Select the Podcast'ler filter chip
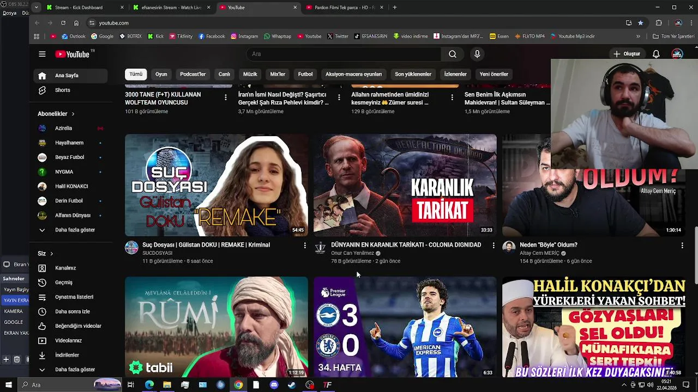Image resolution: width=698 pixels, height=392 pixels. click(193, 74)
